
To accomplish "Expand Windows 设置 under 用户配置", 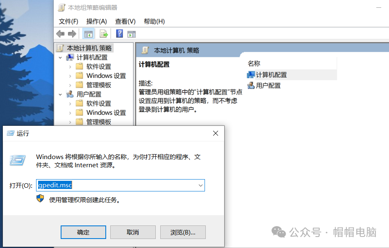I will [x=70, y=112].
